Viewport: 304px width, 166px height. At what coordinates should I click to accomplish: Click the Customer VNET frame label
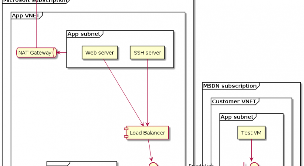[234, 101]
